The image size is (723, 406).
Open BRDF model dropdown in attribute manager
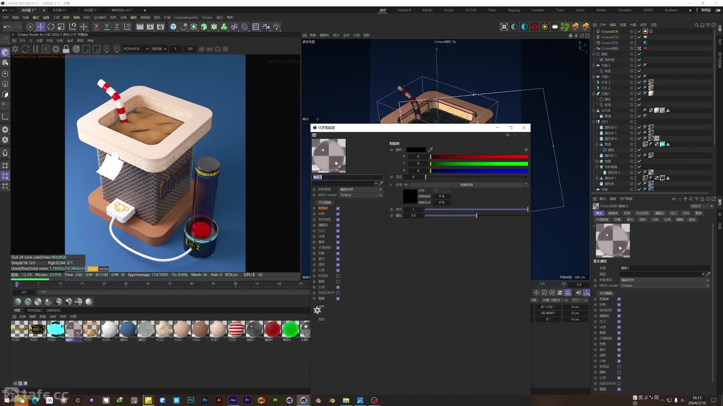tap(665, 286)
